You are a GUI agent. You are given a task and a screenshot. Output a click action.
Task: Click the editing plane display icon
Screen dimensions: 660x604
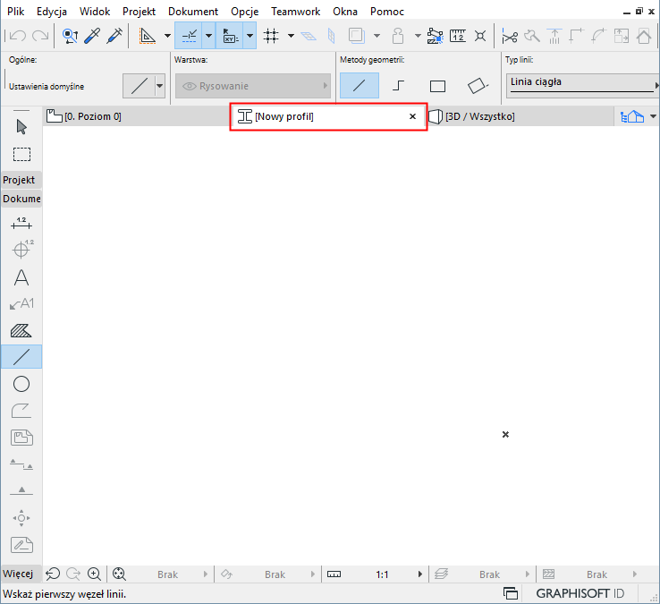309,36
